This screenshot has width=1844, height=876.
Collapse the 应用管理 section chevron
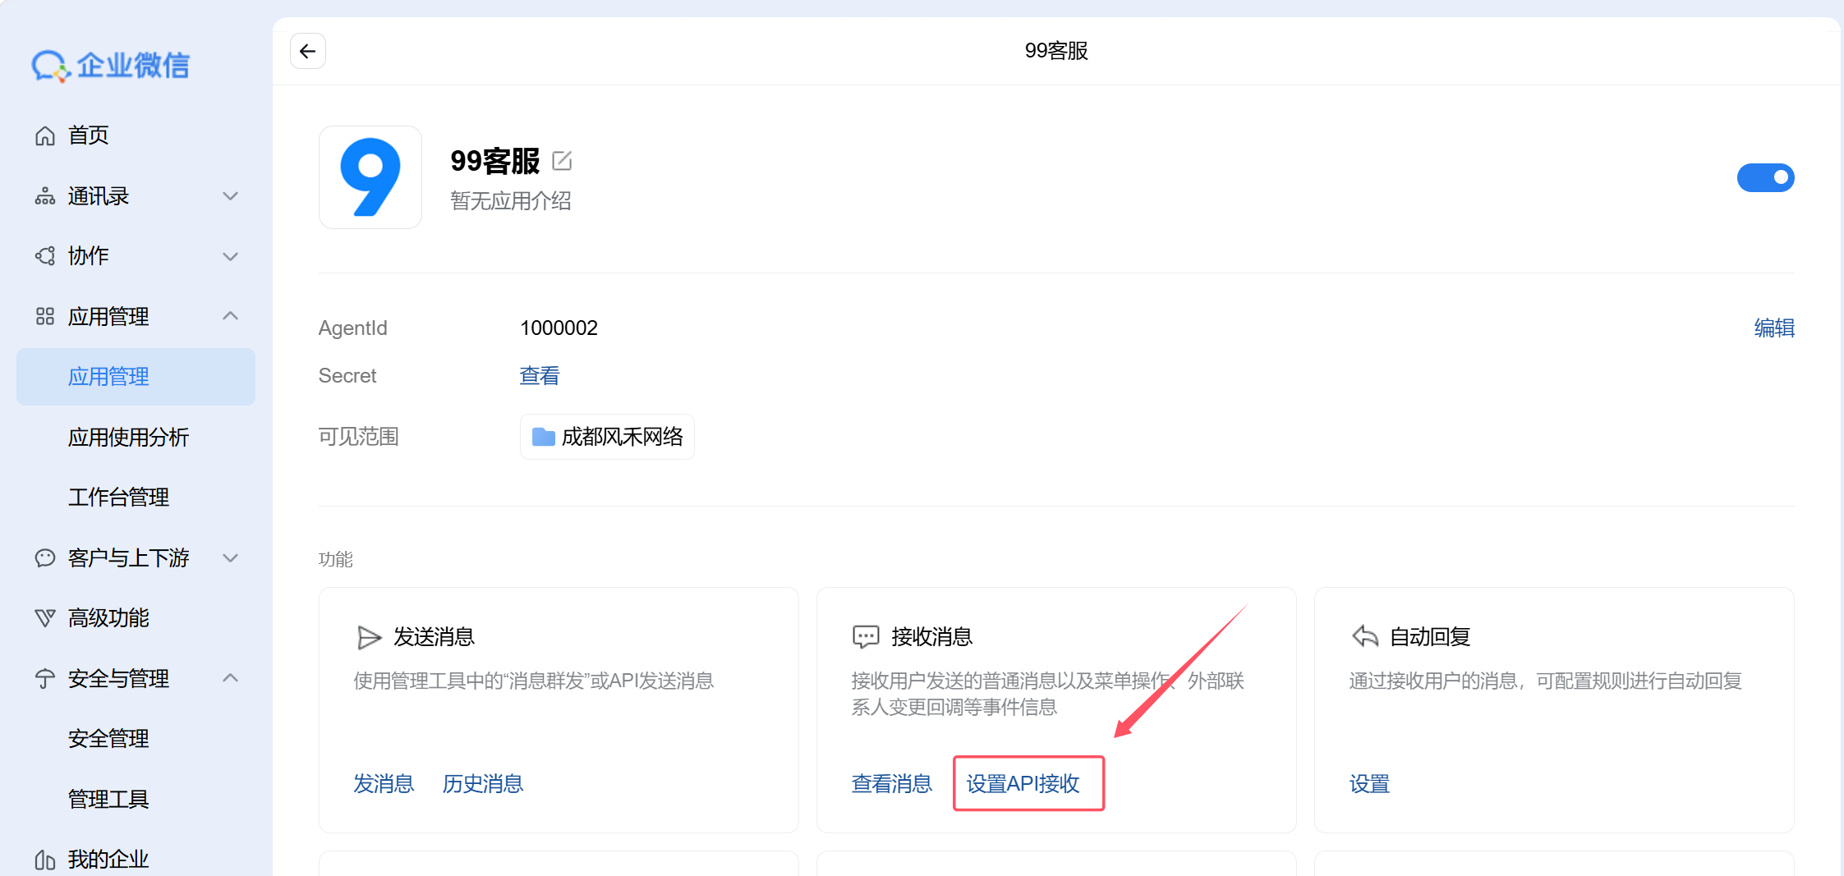[x=231, y=316]
